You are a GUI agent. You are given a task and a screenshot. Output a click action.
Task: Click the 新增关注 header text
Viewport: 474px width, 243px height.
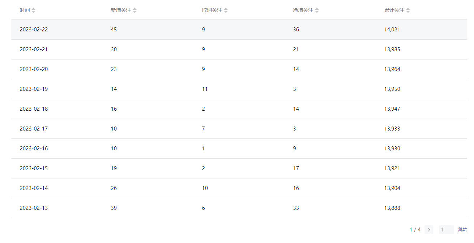(121, 10)
